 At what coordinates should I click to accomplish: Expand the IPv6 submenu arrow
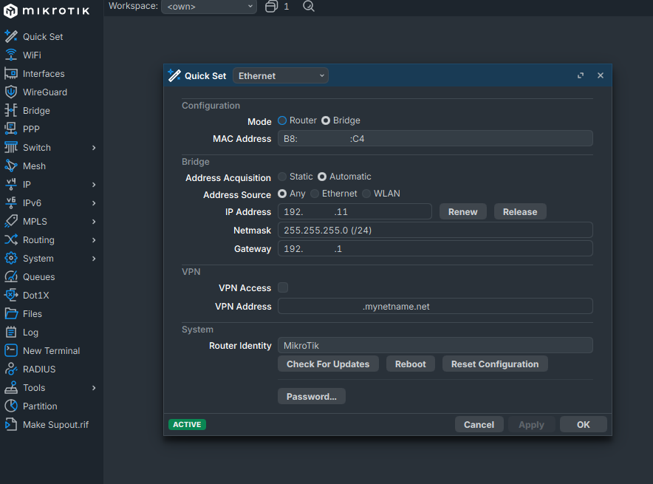[x=94, y=203]
